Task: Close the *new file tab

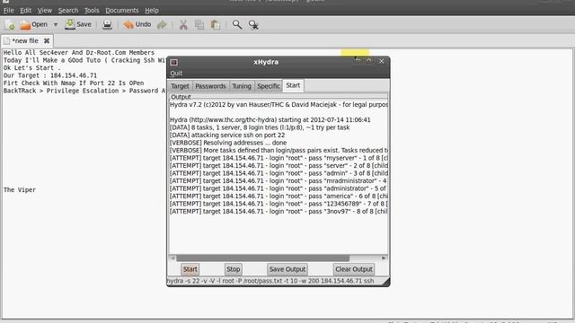Action: pyautogui.click(x=47, y=41)
